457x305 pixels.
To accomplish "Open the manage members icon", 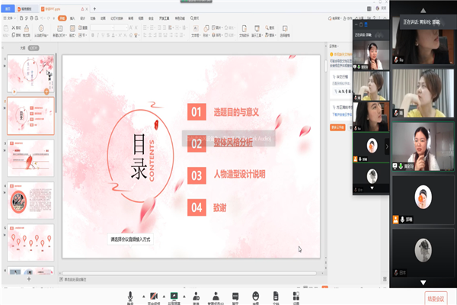I will 216,295.
